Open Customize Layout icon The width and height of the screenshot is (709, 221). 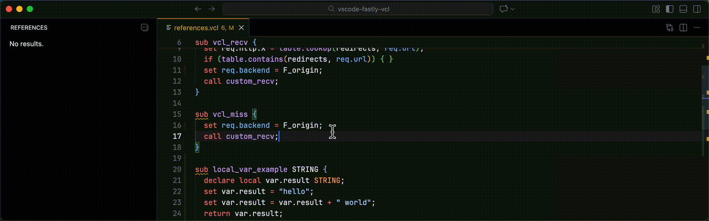click(x=656, y=9)
